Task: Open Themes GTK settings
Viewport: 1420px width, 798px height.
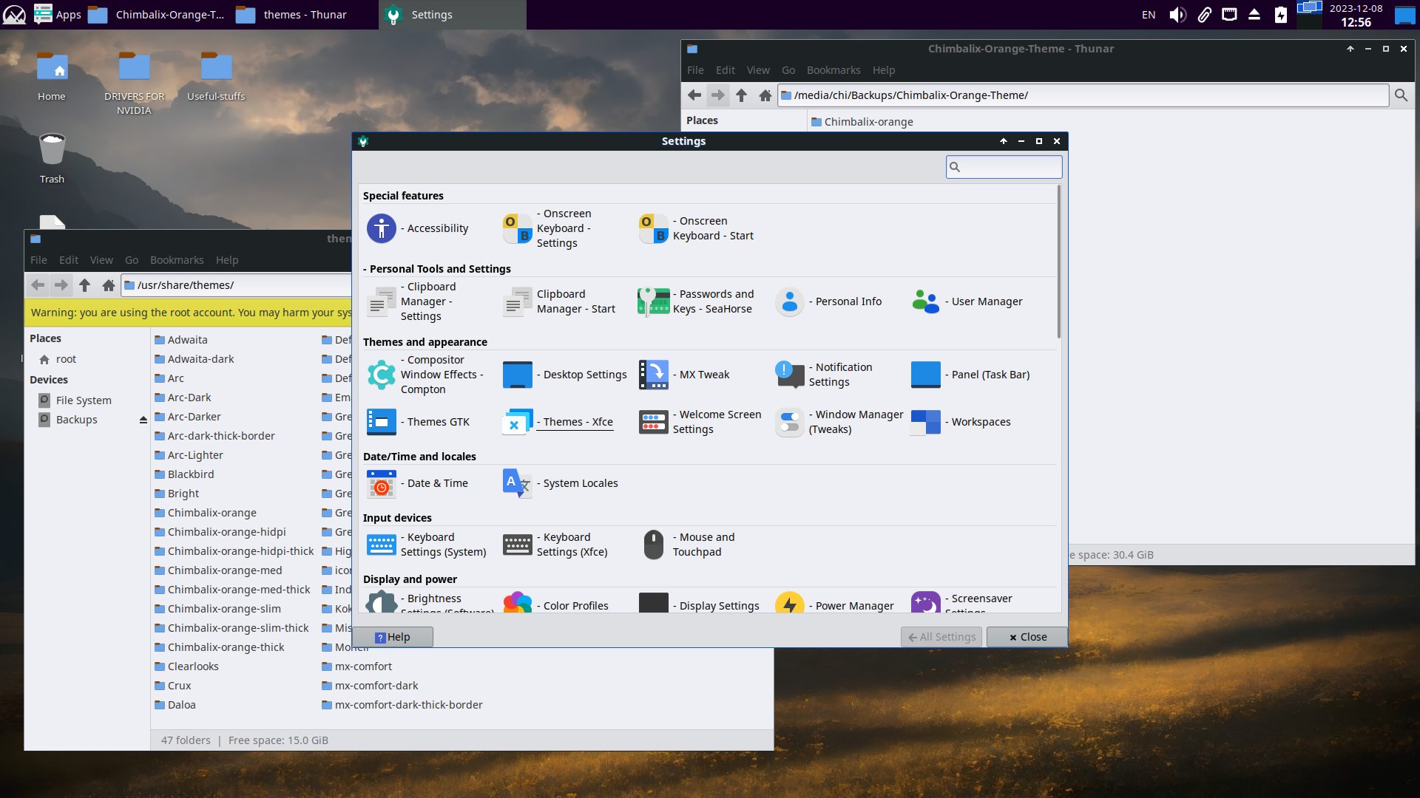Action: [382, 422]
